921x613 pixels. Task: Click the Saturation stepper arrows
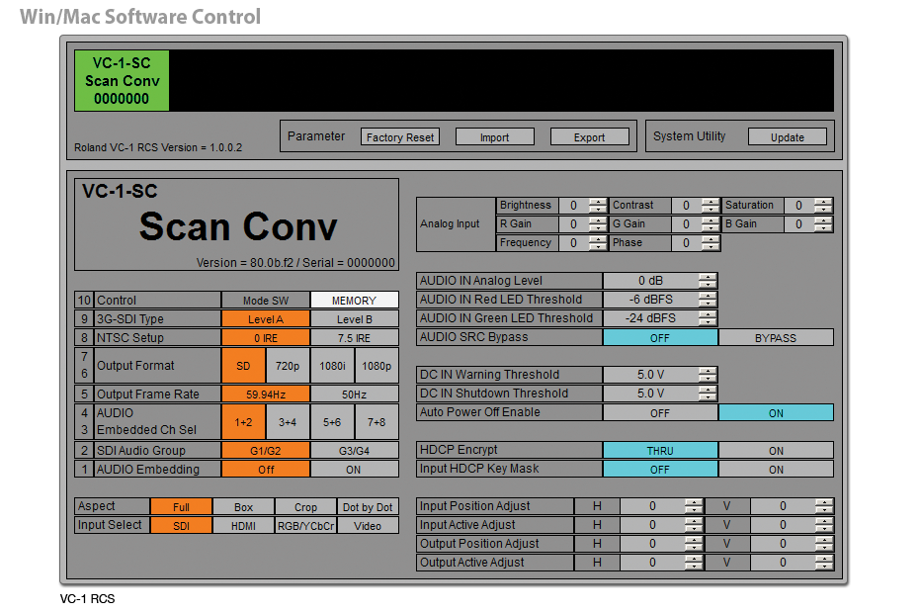point(823,205)
